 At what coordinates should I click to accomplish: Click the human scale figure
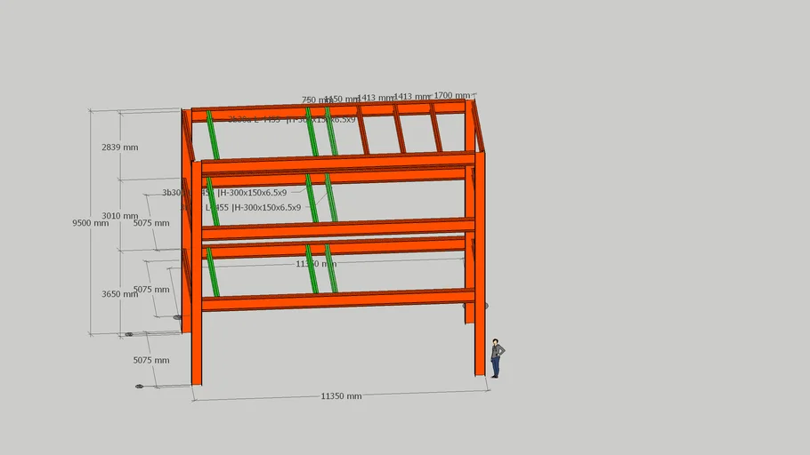pos(496,359)
